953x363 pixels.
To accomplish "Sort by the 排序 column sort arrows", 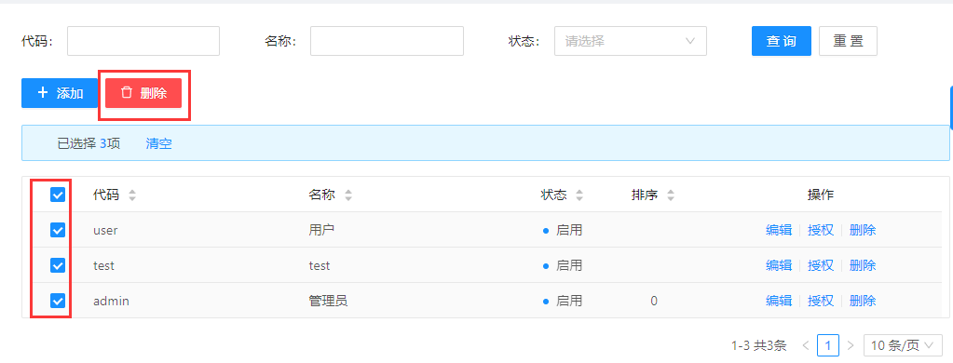I will [671, 195].
